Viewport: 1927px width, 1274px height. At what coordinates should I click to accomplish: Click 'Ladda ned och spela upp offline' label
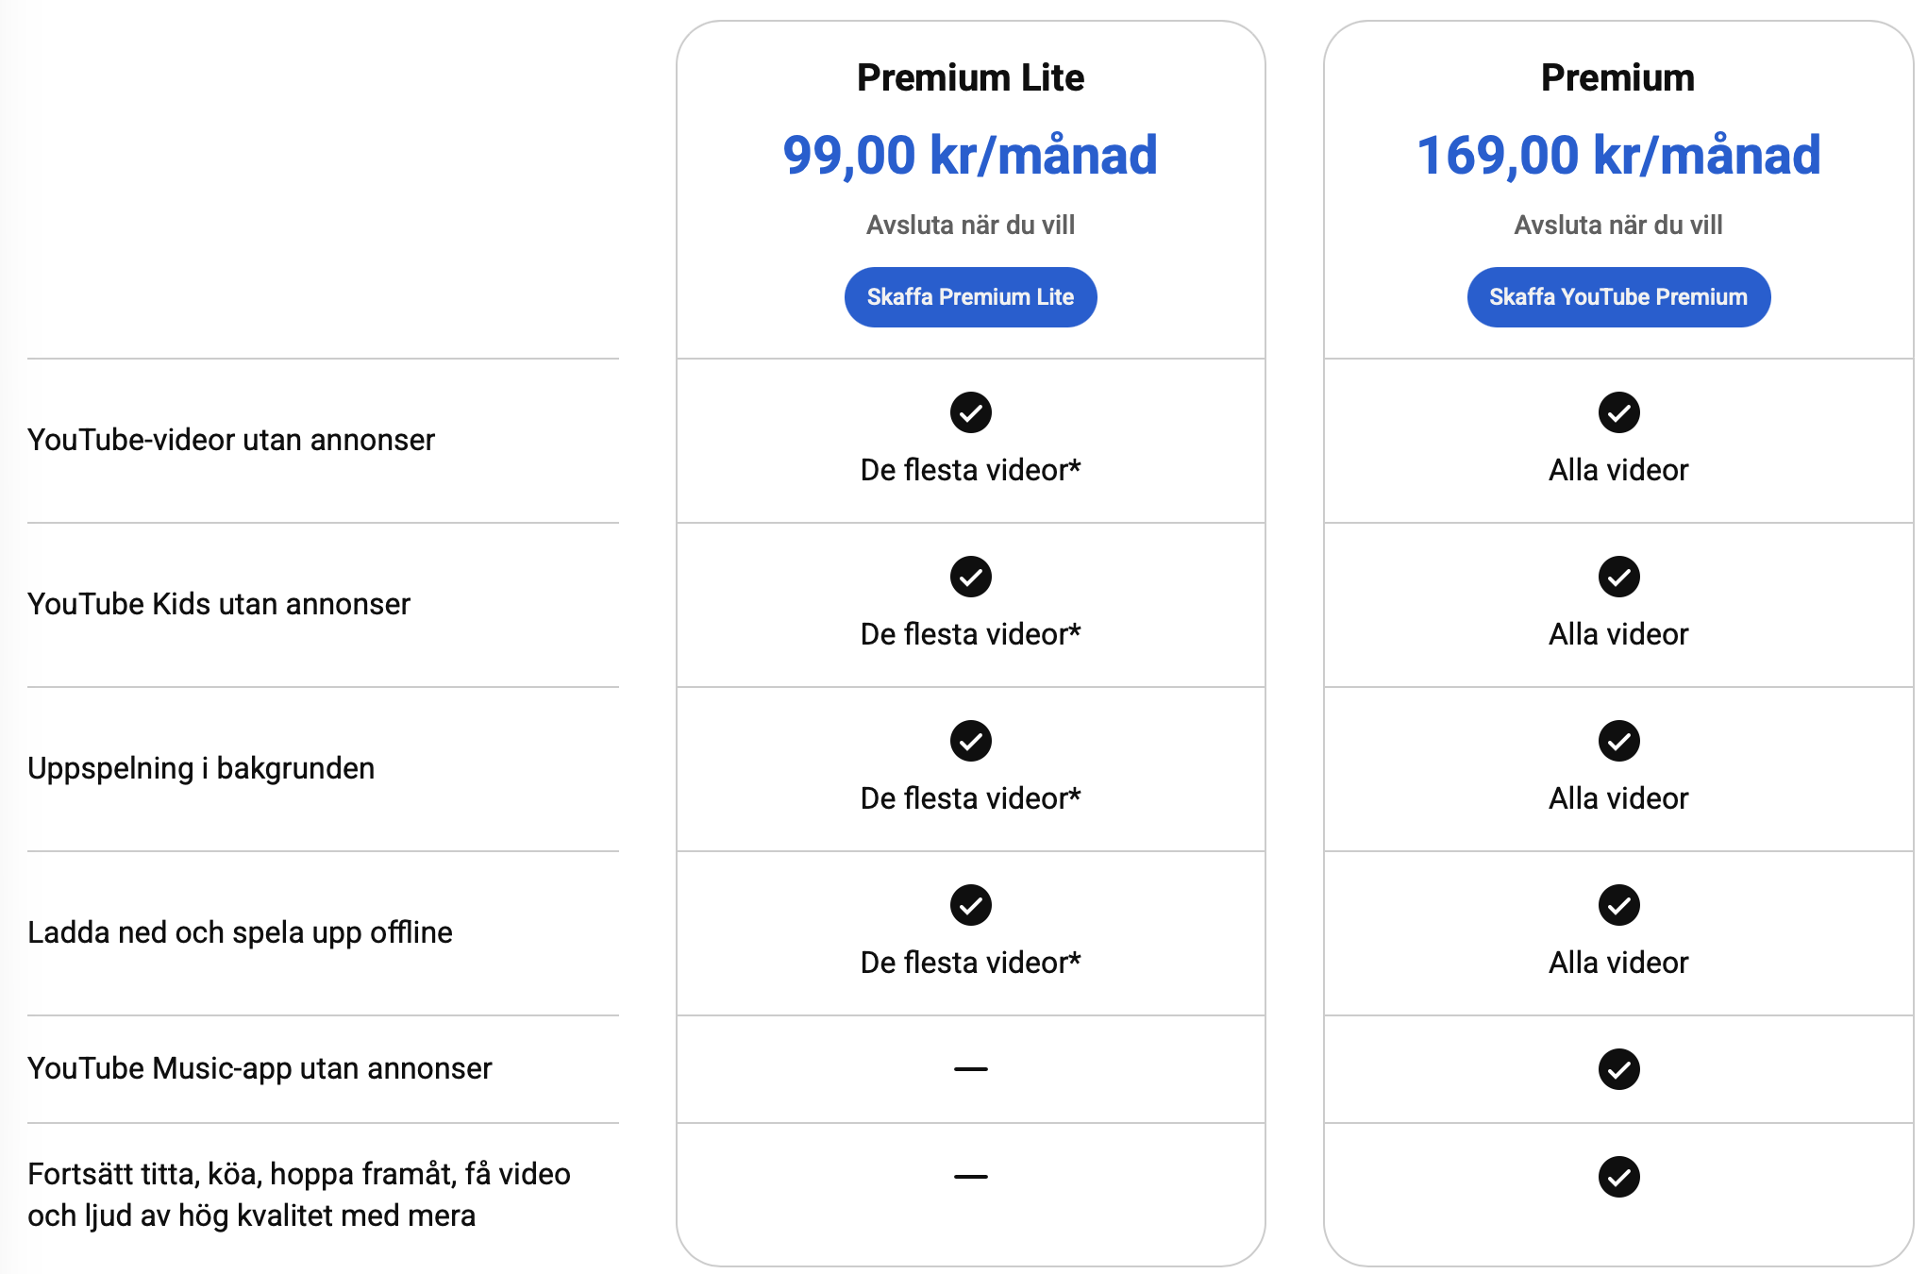pos(240,932)
